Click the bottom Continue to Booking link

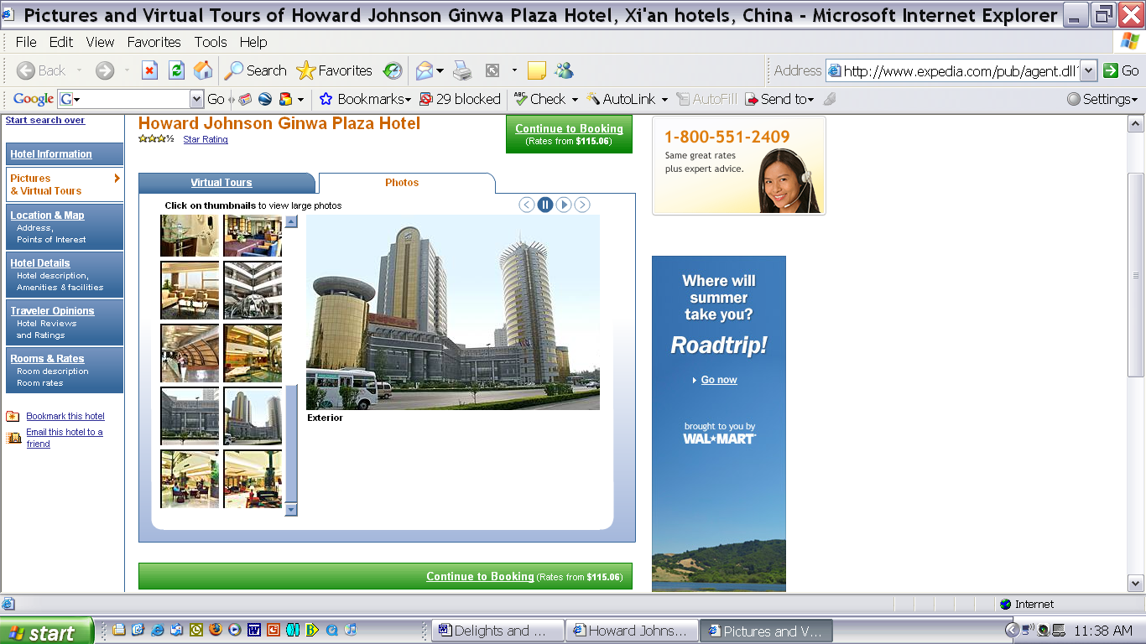coord(480,577)
